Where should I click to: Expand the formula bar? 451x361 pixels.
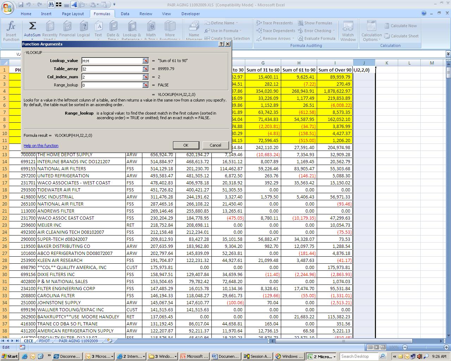448,54
